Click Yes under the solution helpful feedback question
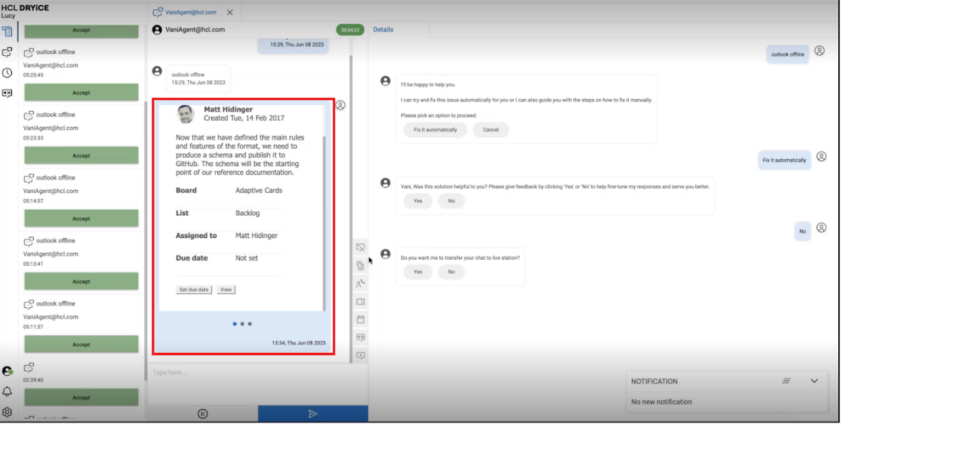Image resolution: width=965 pixels, height=458 pixels. coord(418,201)
